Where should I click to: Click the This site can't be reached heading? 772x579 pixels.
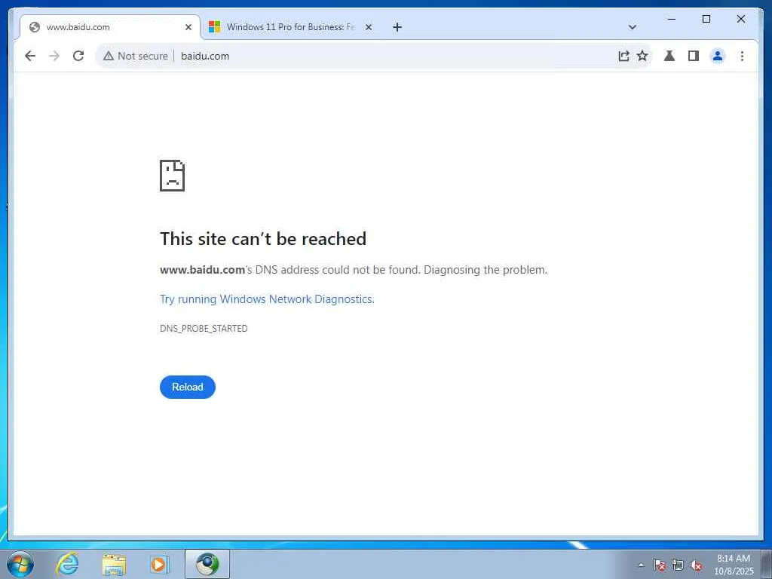[263, 239]
